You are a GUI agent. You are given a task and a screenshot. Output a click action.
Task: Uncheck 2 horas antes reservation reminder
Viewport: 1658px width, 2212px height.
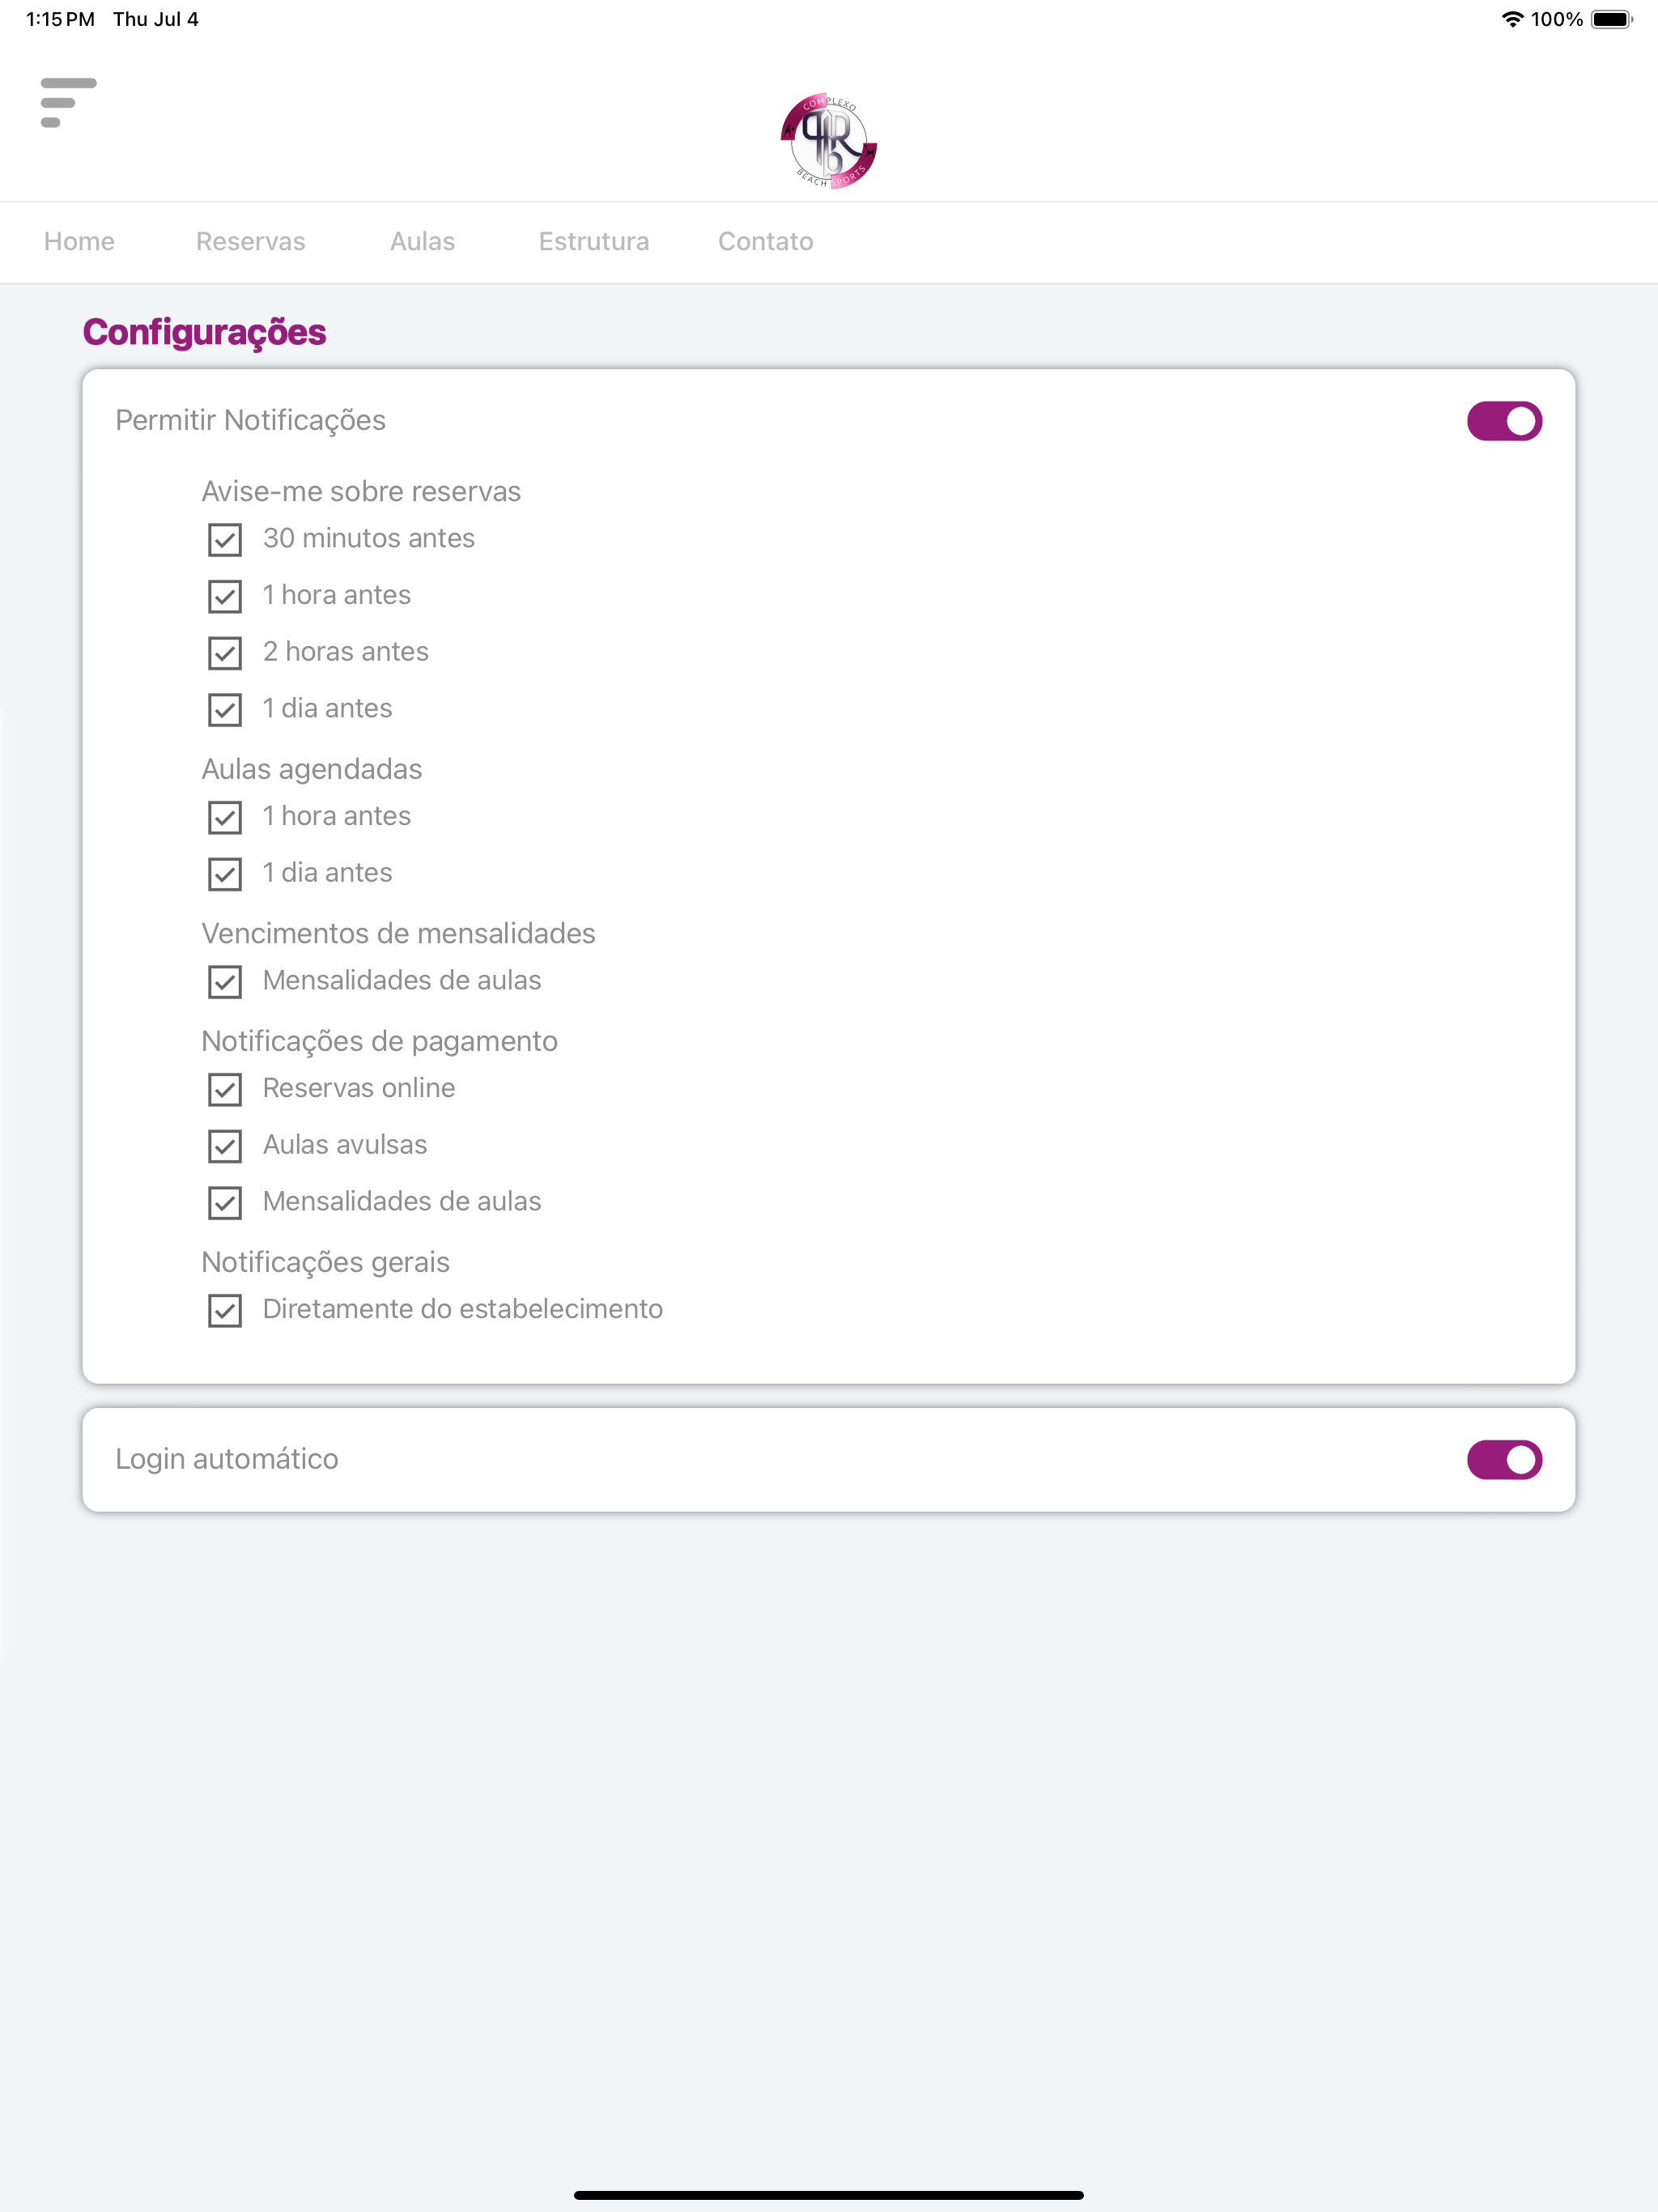(225, 653)
